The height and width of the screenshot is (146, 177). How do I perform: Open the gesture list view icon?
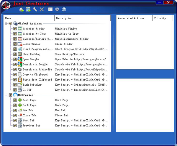pyautogui.click(x=50, y=9)
